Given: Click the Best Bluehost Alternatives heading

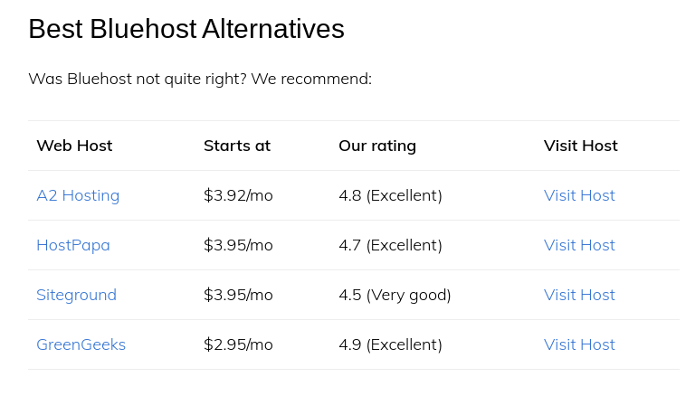Looking at the screenshot, I should tap(186, 29).
